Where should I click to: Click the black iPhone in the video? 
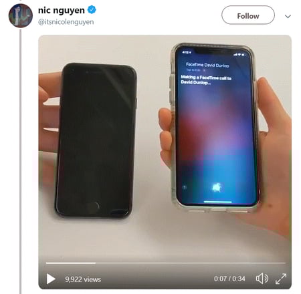pyautogui.click(x=96, y=140)
